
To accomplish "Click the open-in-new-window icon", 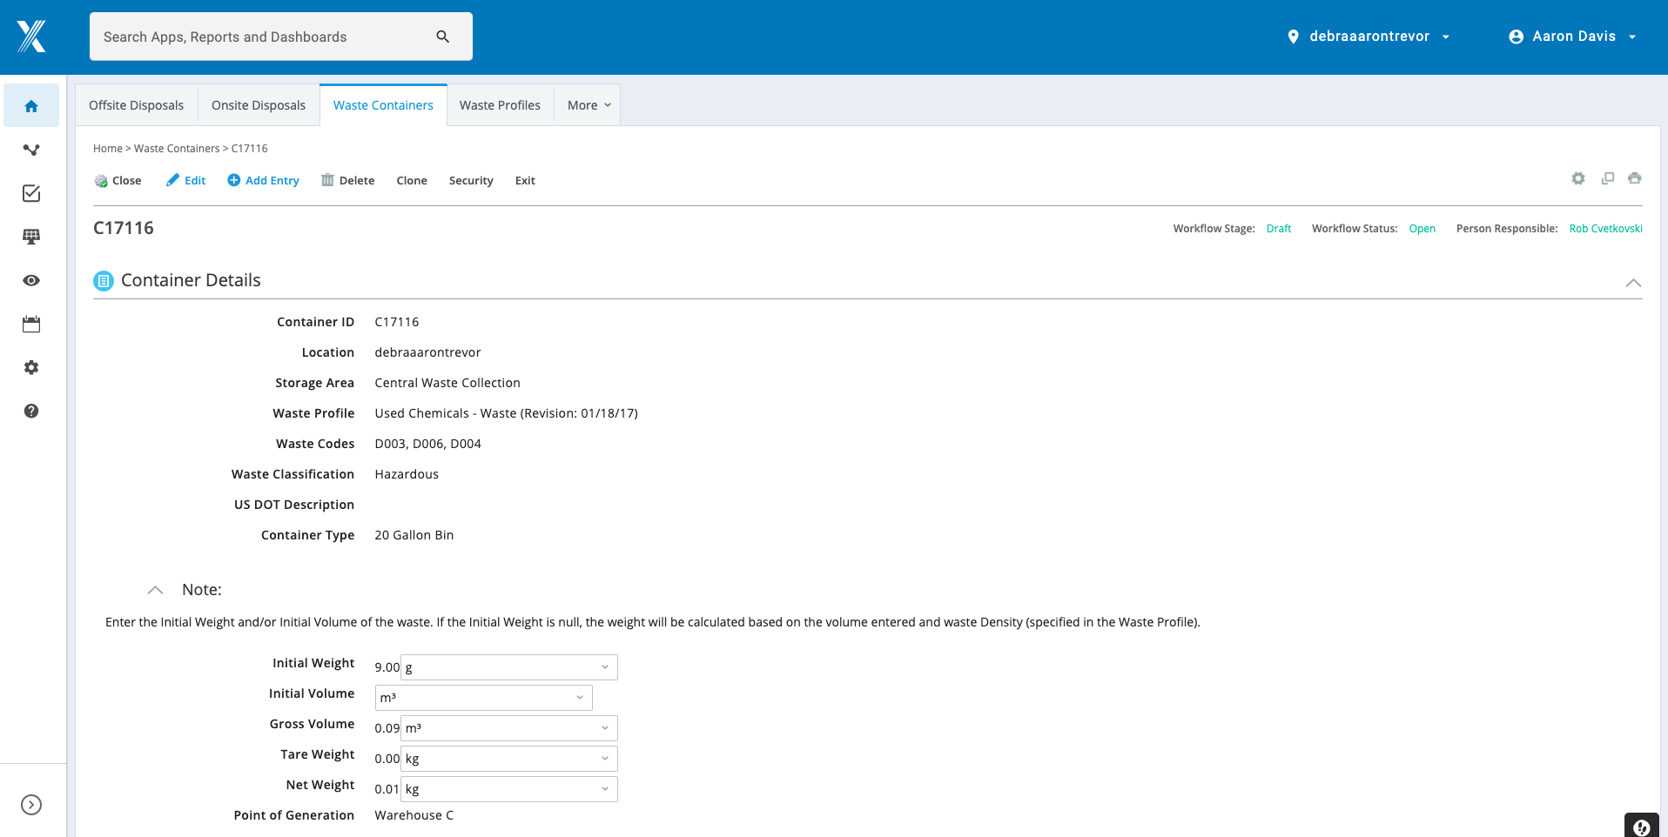I will coord(1608,178).
